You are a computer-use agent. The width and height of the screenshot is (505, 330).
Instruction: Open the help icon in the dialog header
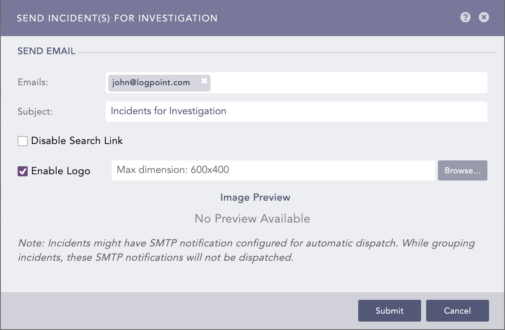click(x=466, y=18)
